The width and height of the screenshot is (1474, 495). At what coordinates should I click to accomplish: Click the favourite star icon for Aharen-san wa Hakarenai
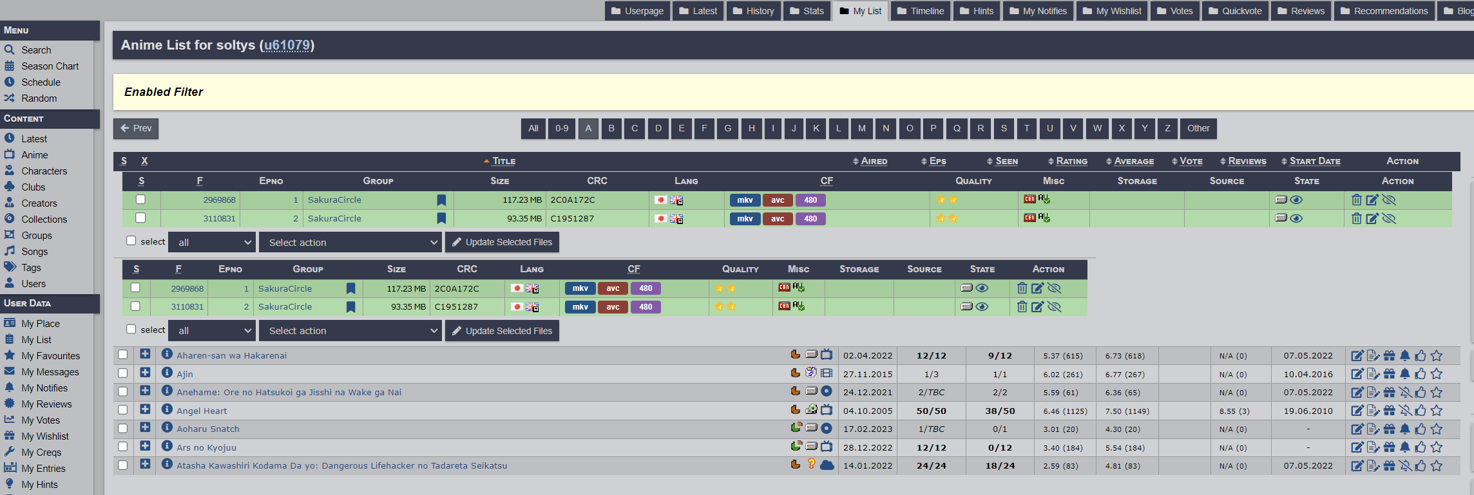click(1437, 355)
